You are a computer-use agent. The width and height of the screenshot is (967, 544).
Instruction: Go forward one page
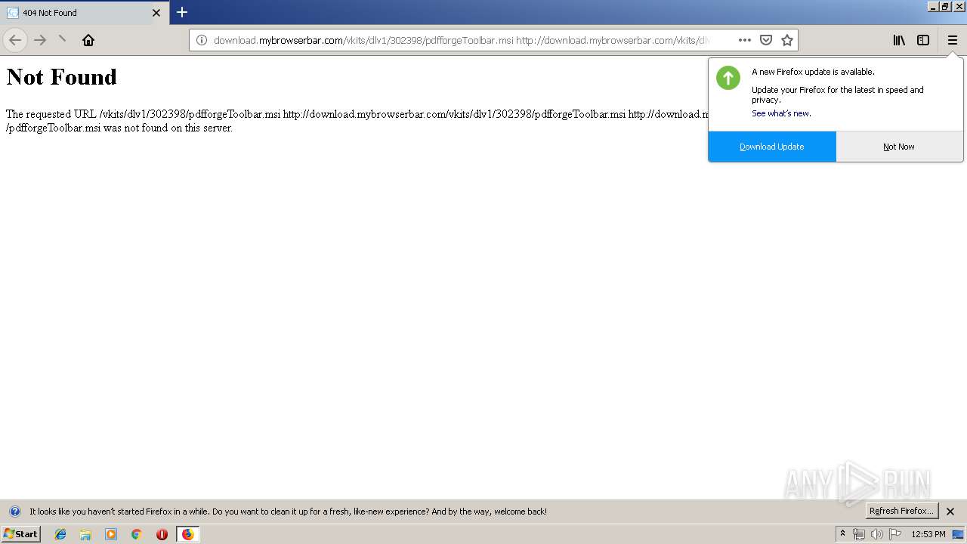pyautogui.click(x=40, y=40)
